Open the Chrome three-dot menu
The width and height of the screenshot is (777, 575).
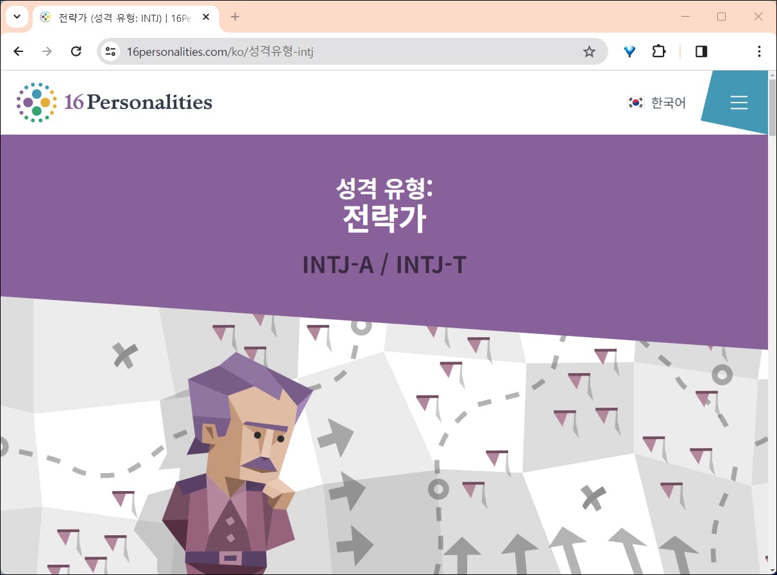click(759, 51)
